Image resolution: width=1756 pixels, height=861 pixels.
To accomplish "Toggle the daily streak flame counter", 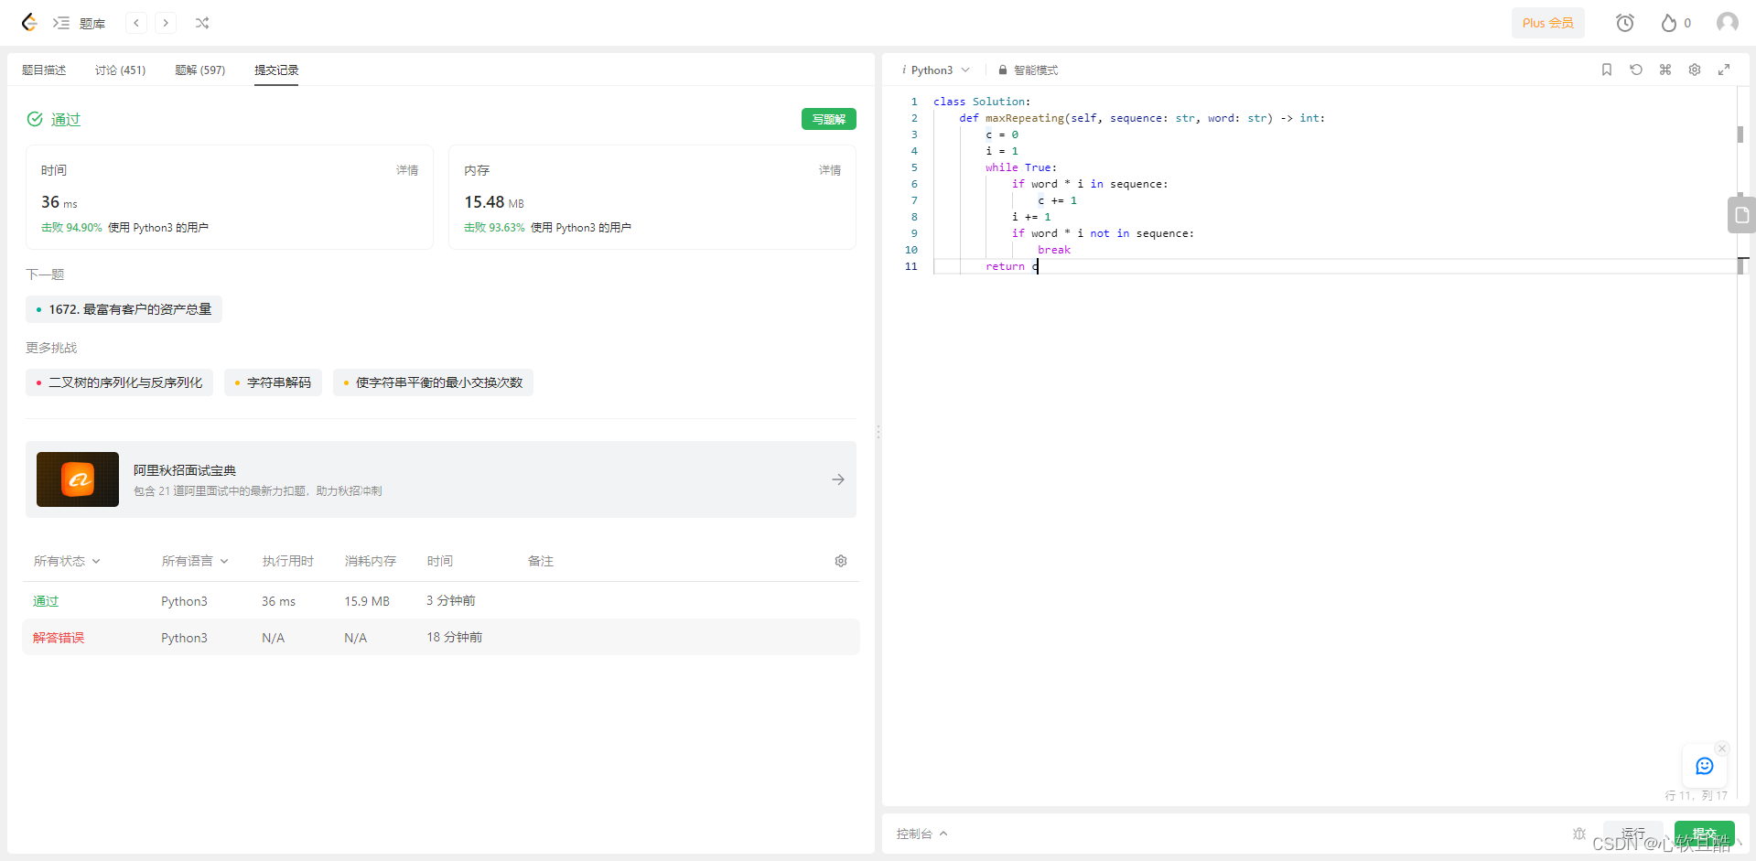I will click(x=1674, y=23).
